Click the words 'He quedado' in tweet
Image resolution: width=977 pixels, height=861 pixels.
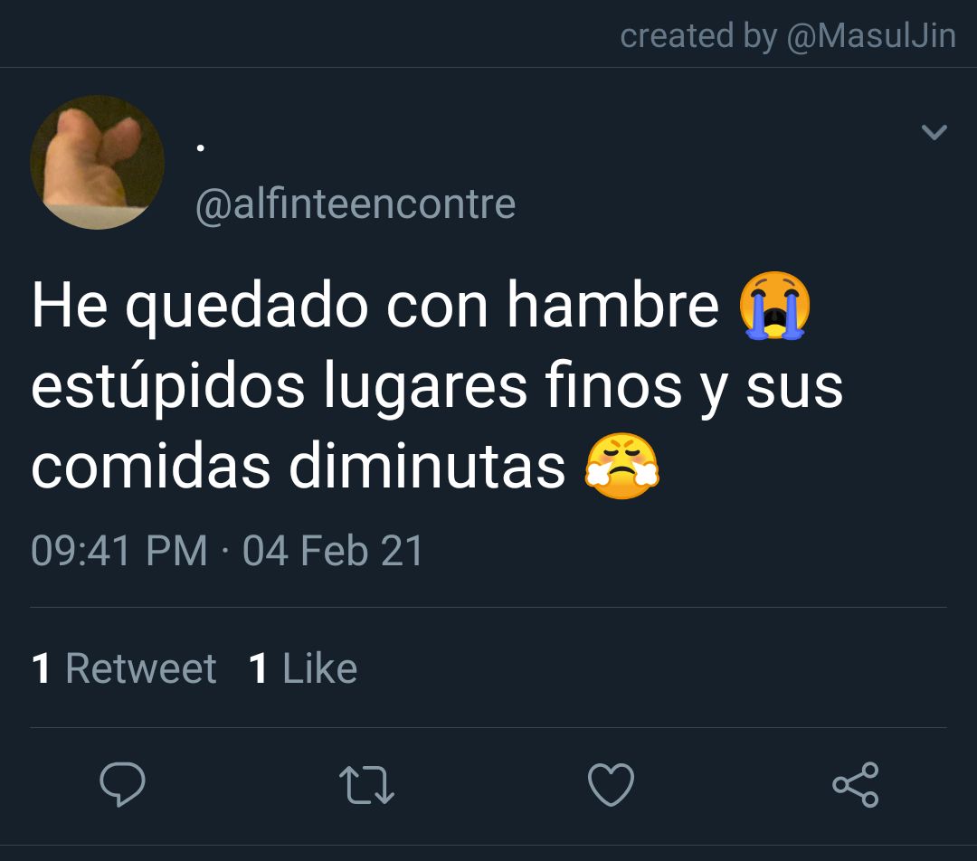(199, 307)
